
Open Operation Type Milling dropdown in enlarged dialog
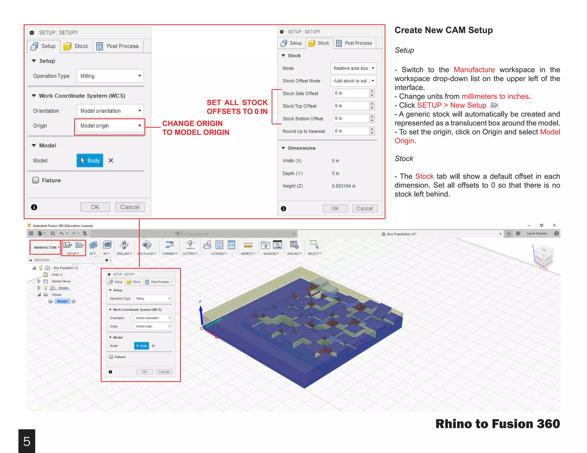[110, 76]
